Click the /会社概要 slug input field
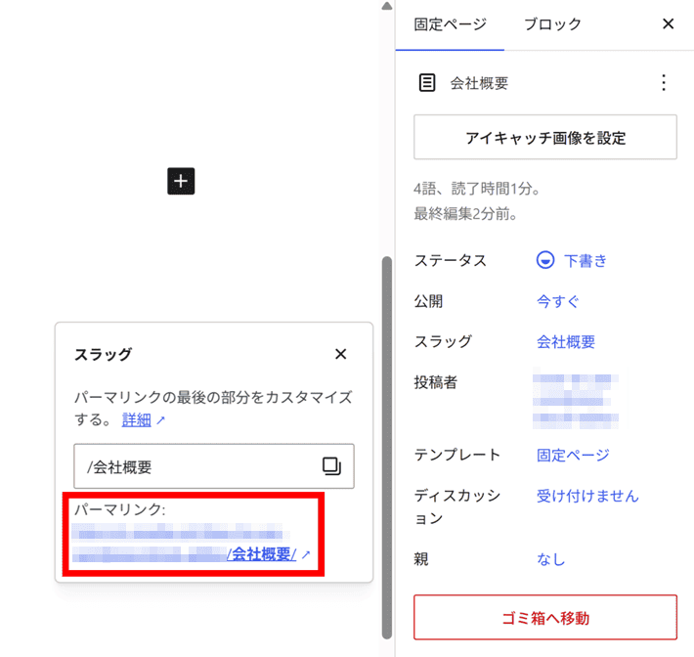The width and height of the screenshot is (694, 657). [214, 466]
